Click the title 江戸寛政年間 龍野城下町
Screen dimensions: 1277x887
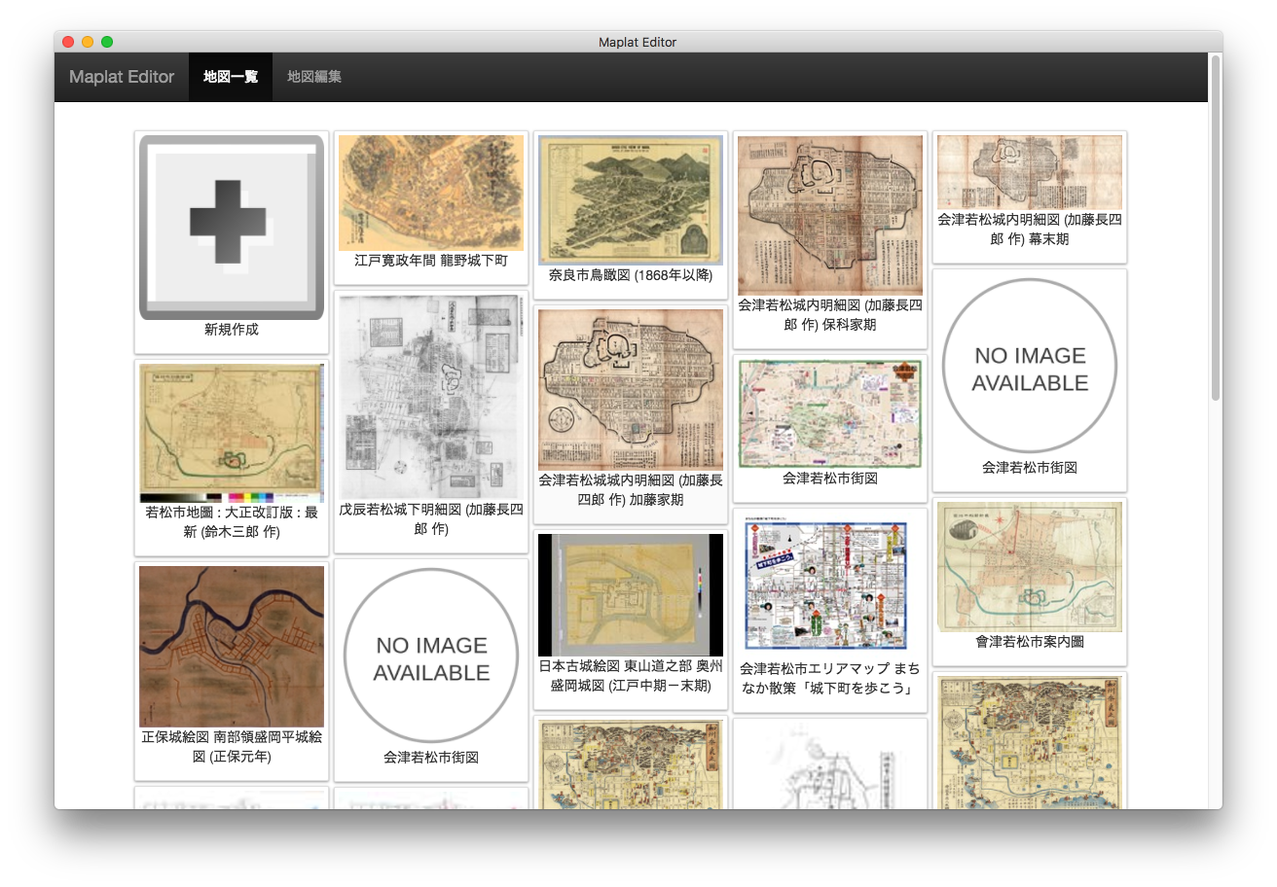[431, 261]
